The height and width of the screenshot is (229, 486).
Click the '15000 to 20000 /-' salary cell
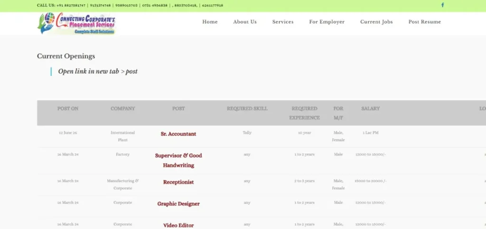click(x=370, y=181)
